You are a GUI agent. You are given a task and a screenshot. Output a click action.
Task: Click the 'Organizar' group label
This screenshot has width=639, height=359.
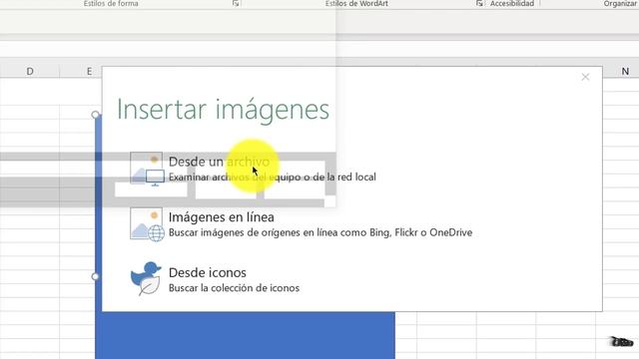click(621, 4)
